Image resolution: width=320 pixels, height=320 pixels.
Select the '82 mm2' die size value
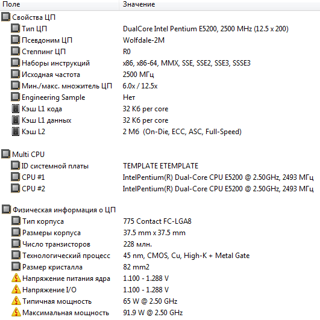pyautogui.click(x=136, y=267)
